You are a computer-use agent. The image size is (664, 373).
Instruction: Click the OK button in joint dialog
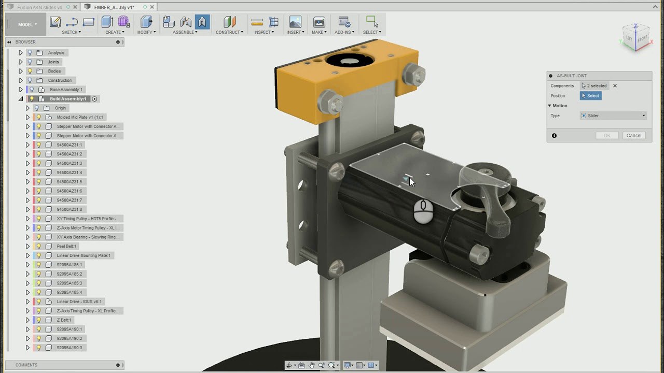(607, 135)
